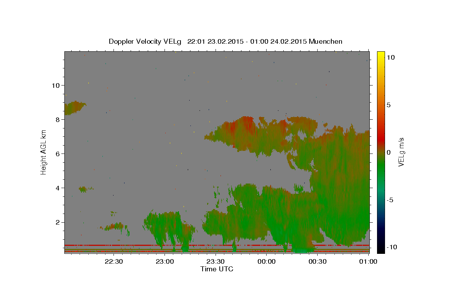
Task: Click the colorbar value '0'
Action: 388,152
